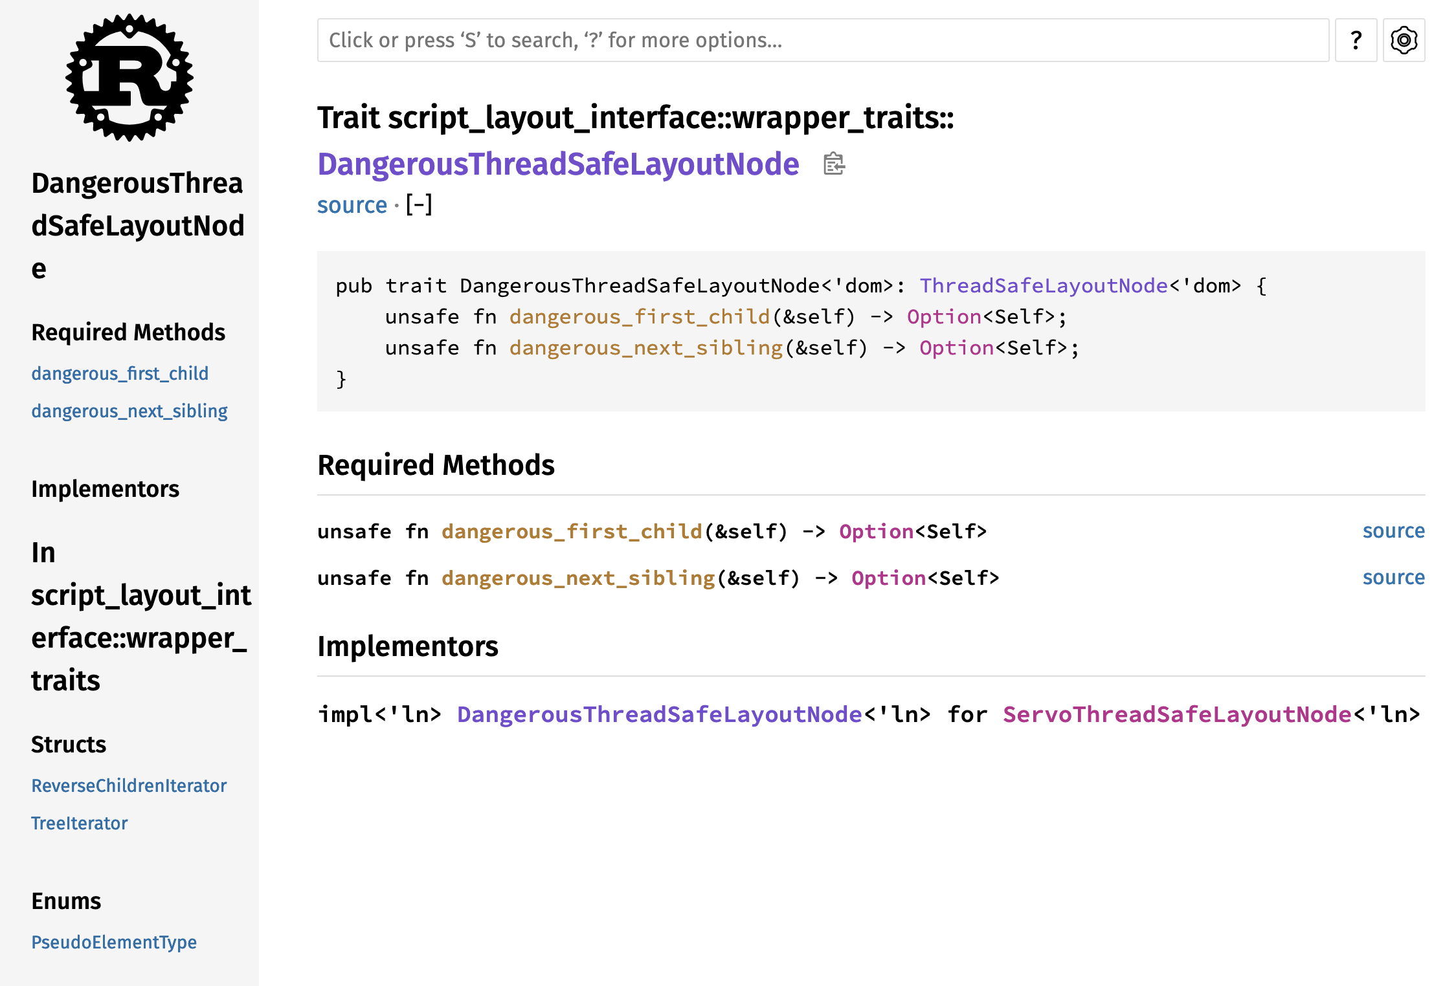1445x986 pixels.
Task: Jump to Required Methods sidebar heading
Action: click(x=128, y=332)
